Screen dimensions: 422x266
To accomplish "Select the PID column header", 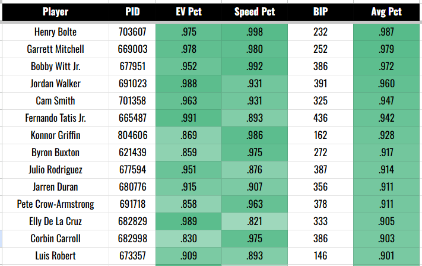I will [x=132, y=12].
